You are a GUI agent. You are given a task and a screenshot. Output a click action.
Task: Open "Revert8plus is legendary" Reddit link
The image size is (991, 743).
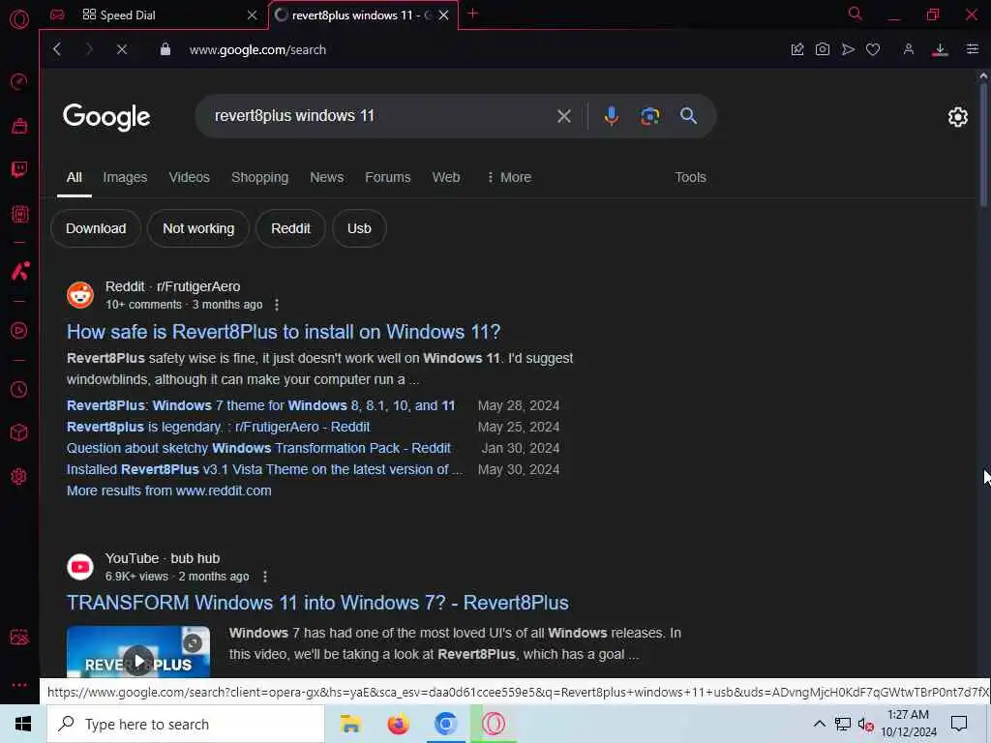pos(218,427)
